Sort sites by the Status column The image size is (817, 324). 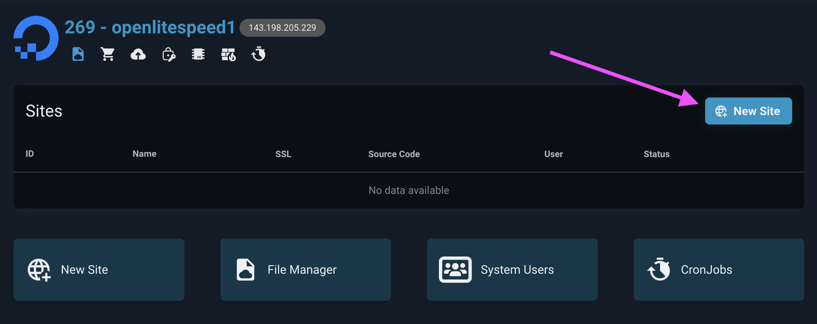pyautogui.click(x=656, y=154)
